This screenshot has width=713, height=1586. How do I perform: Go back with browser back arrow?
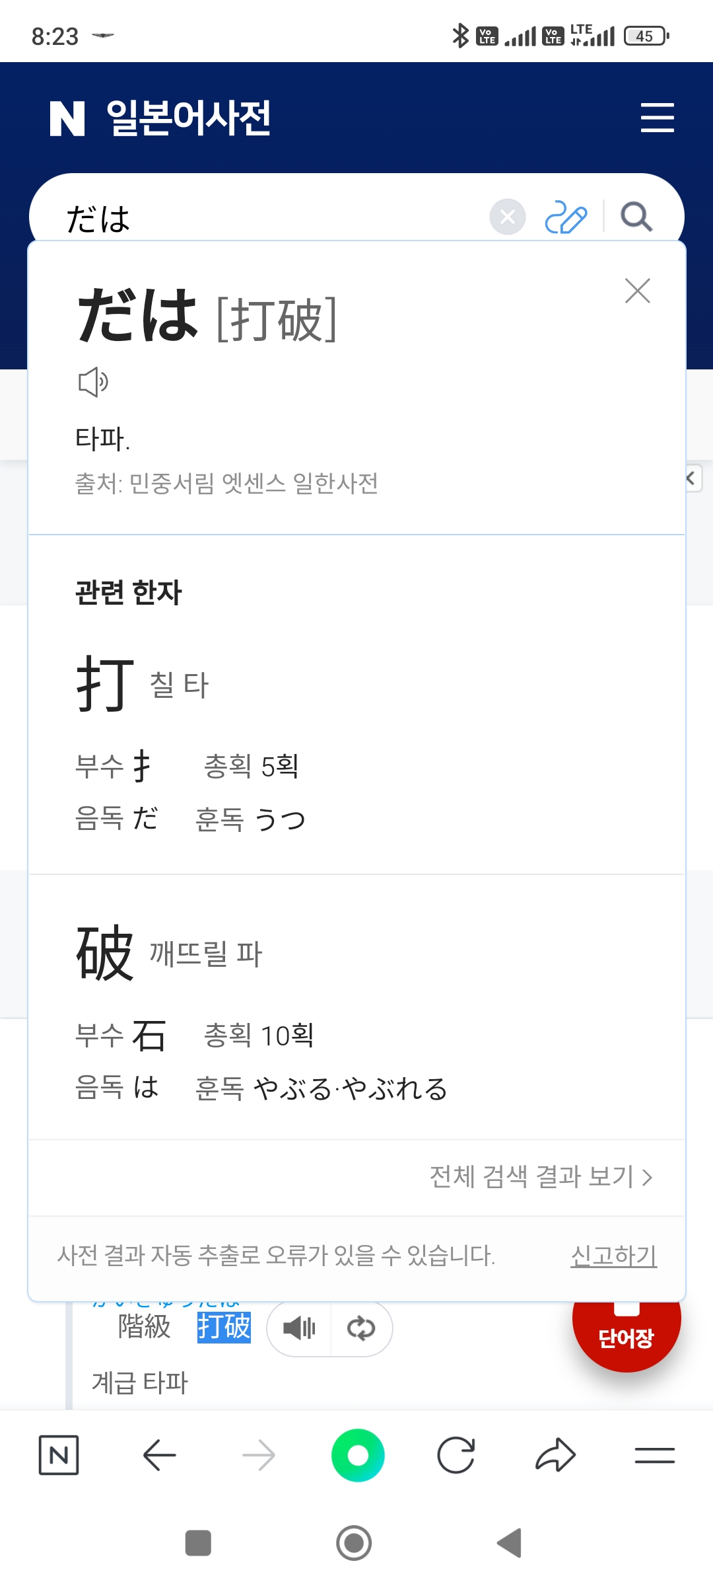[x=159, y=1455]
